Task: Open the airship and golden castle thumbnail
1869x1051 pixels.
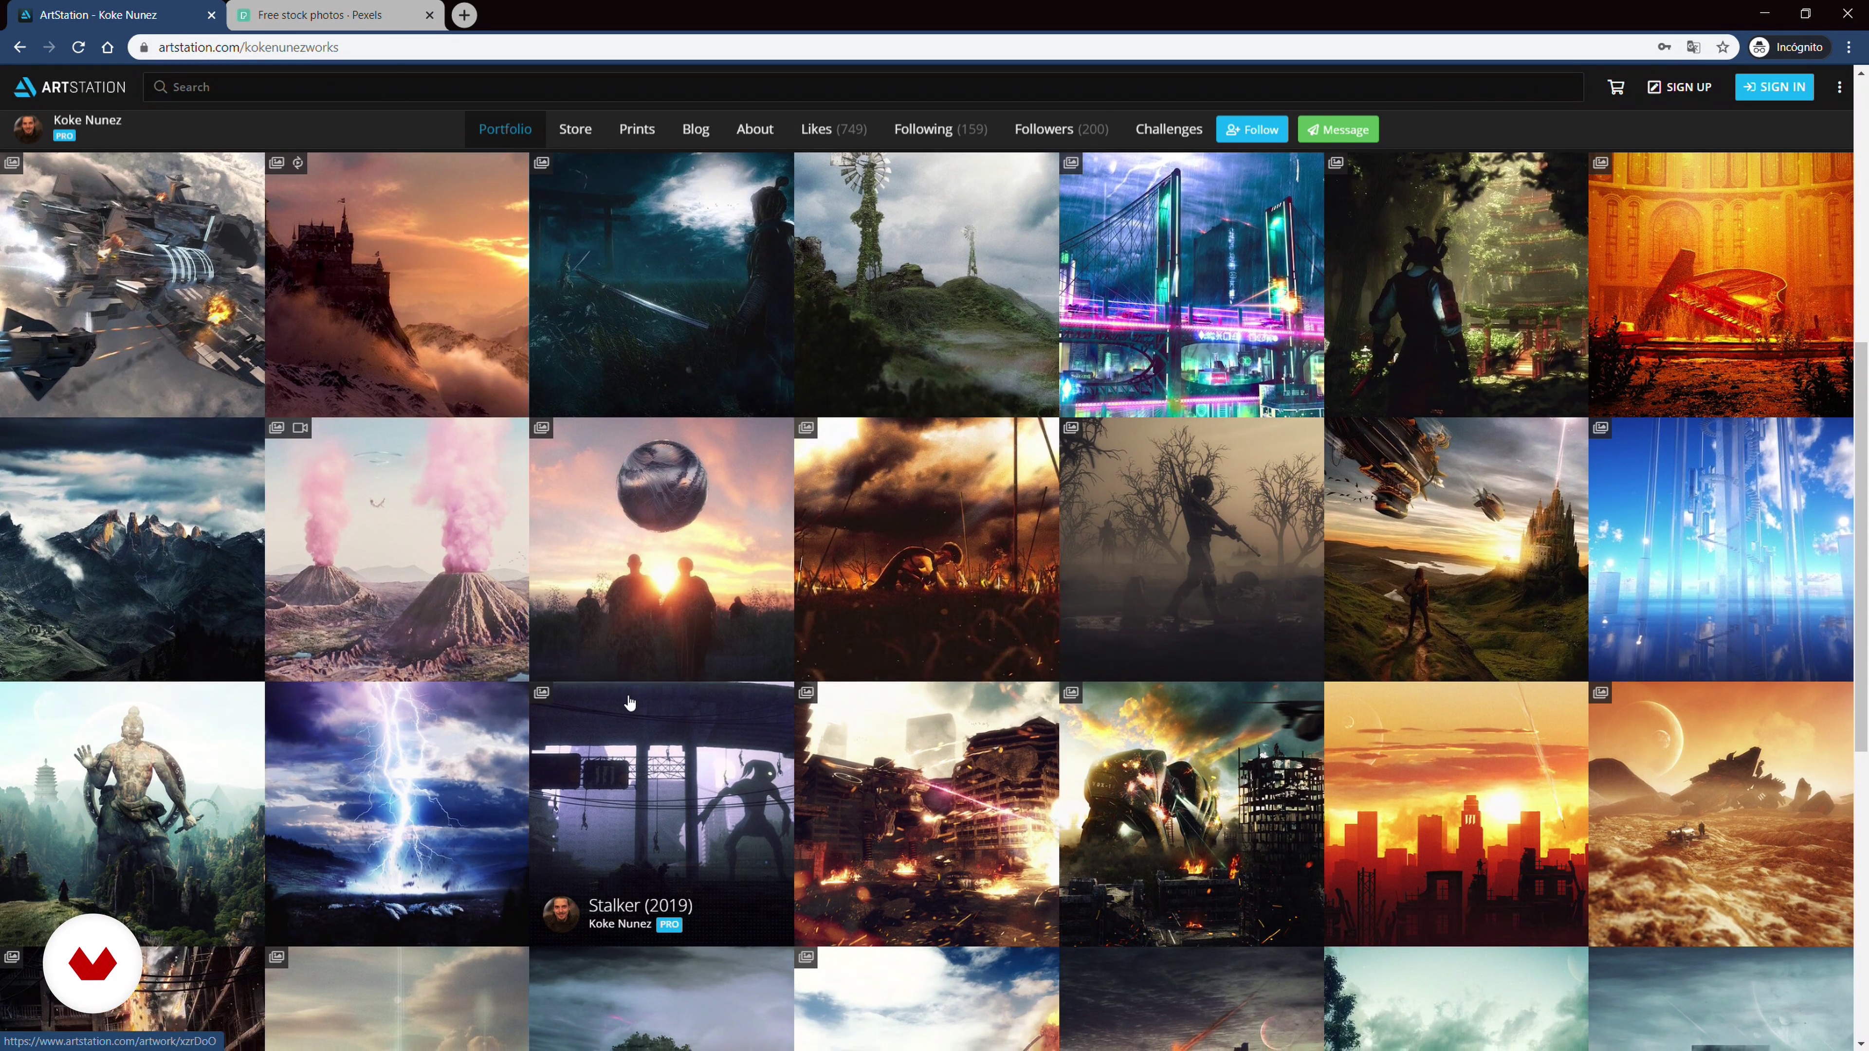Action: tap(1456, 549)
